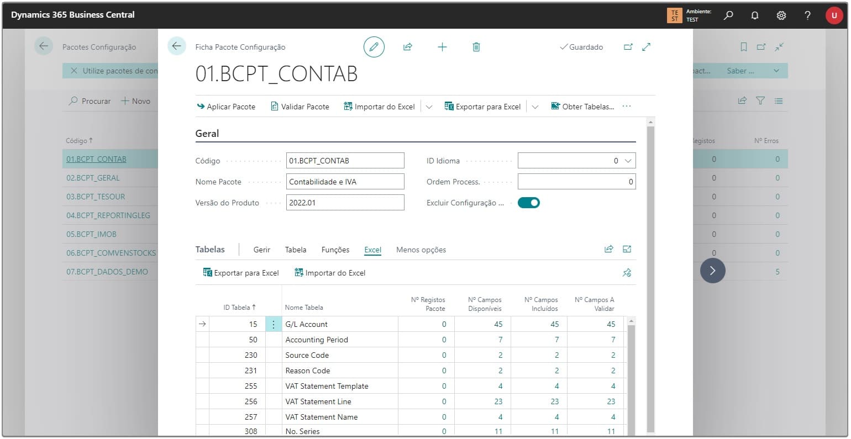Click the trash delete icon
Viewport: 851px width, 439px height.
[476, 47]
